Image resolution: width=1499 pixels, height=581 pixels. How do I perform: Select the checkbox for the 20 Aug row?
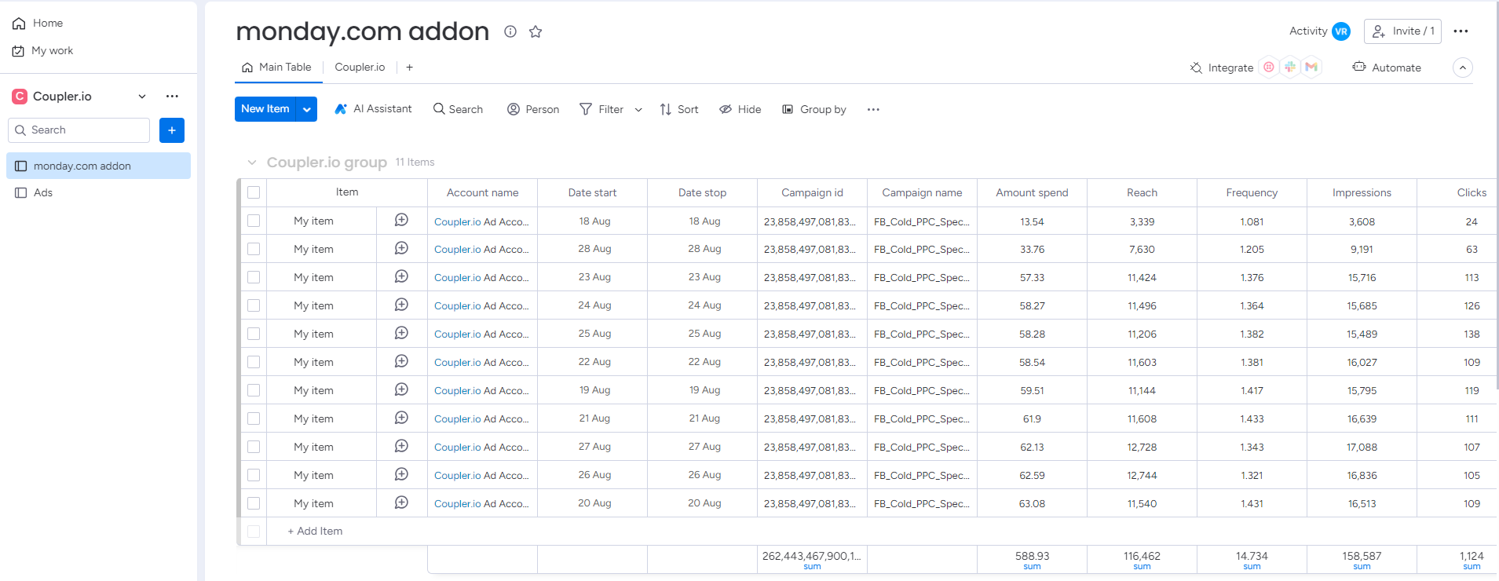254,503
